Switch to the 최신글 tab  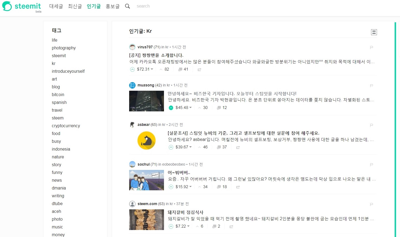coord(75,6)
